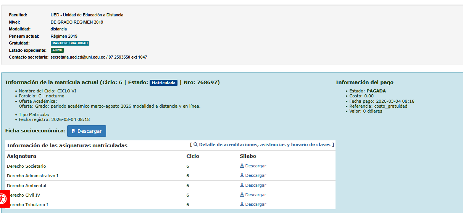Click download icon for Derecho Societario sílabo
Screen dimensions: 463x213
click(242, 166)
